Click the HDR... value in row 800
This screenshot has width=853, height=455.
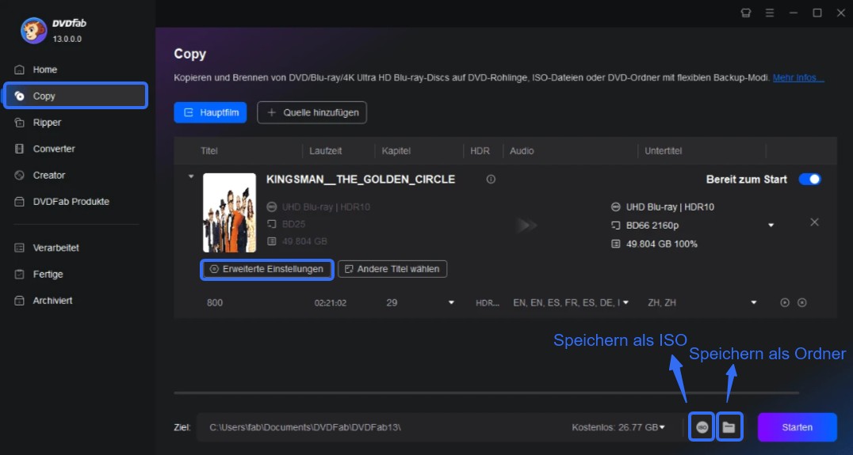click(x=488, y=303)
